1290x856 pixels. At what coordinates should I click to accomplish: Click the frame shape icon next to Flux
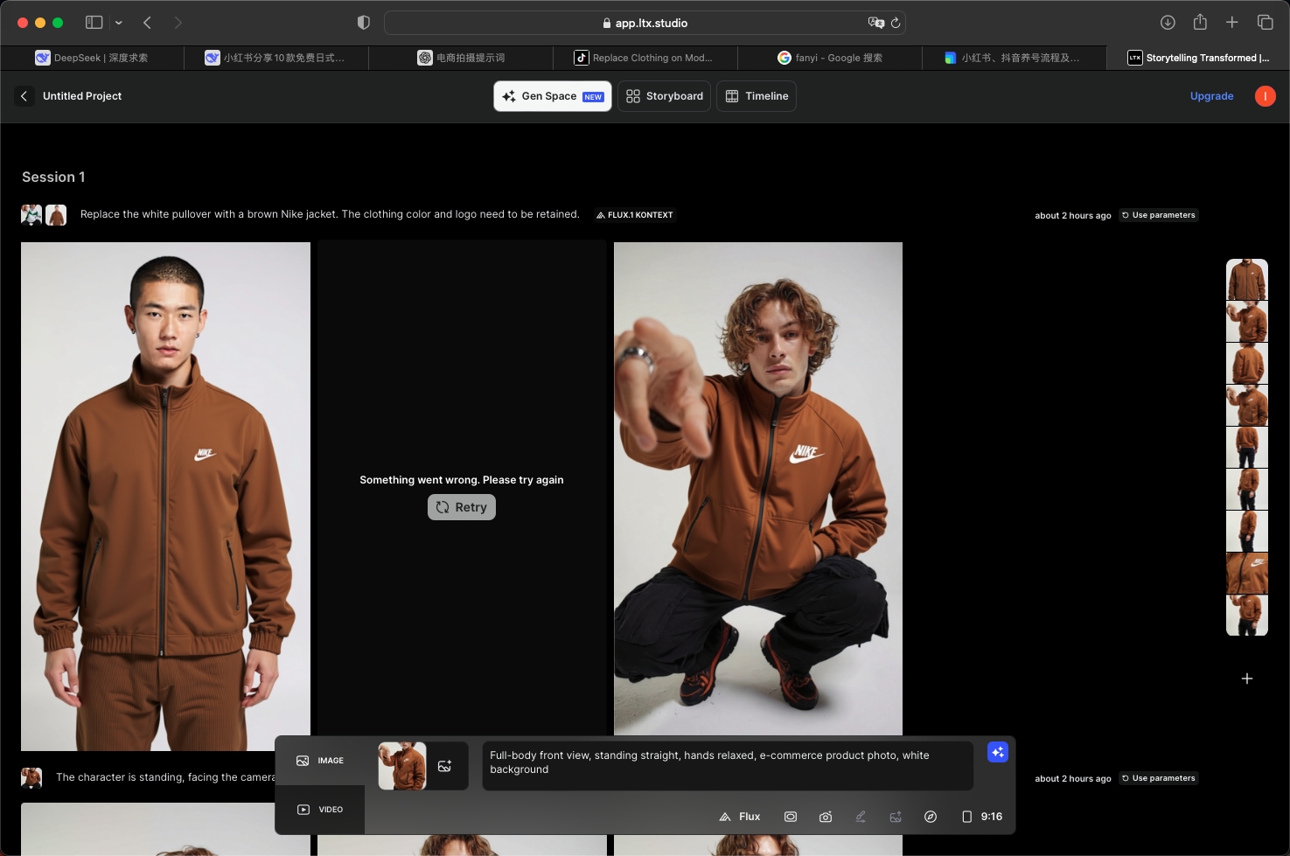[791, 817]
